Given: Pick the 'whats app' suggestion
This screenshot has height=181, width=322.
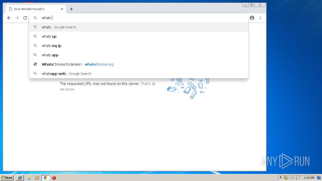Looking at the screenshot, I should point(139,55).
